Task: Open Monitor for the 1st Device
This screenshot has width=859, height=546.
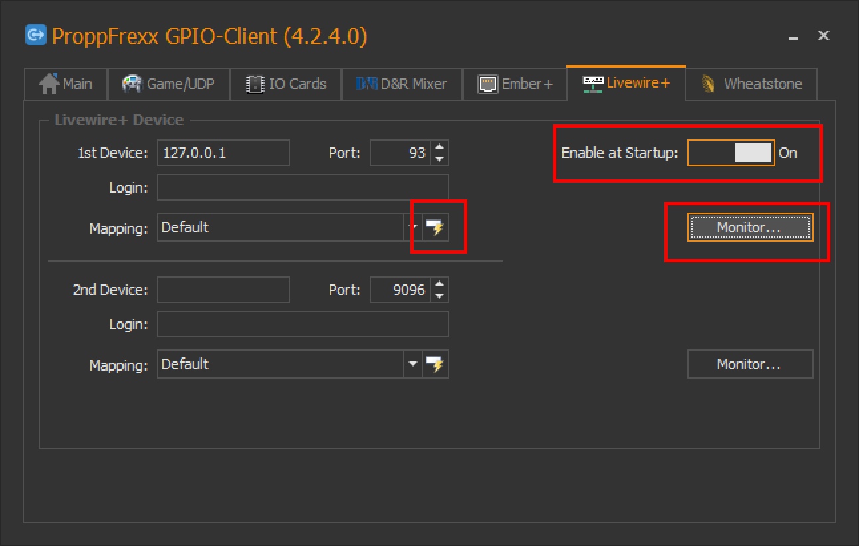Action: click(750, 227)
